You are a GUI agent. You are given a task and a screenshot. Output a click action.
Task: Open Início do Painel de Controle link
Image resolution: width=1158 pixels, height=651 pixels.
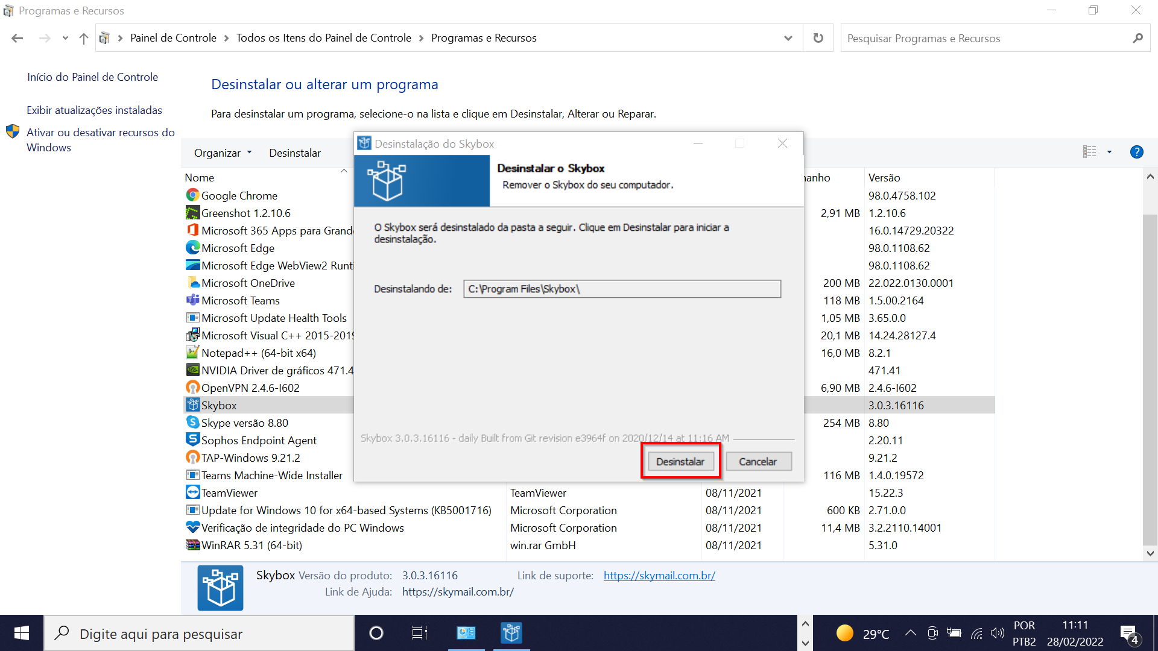coord(92,77)
